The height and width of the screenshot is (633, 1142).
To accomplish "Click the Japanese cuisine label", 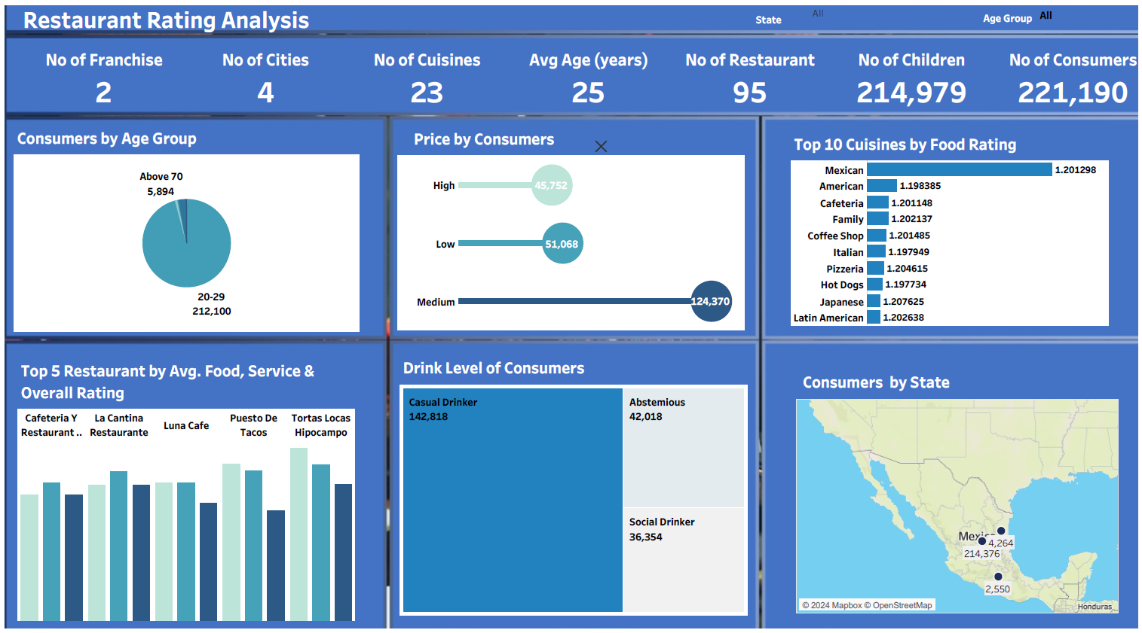I will pos(841,302).
